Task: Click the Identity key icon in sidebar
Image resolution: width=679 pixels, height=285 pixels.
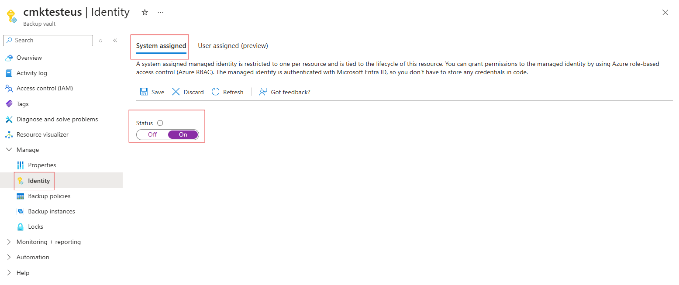Action: pyautogui.click(x=20, y=181)
